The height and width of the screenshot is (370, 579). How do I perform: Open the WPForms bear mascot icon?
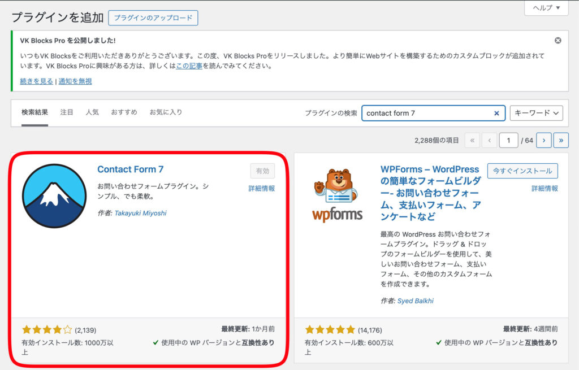tap(338, 194)
